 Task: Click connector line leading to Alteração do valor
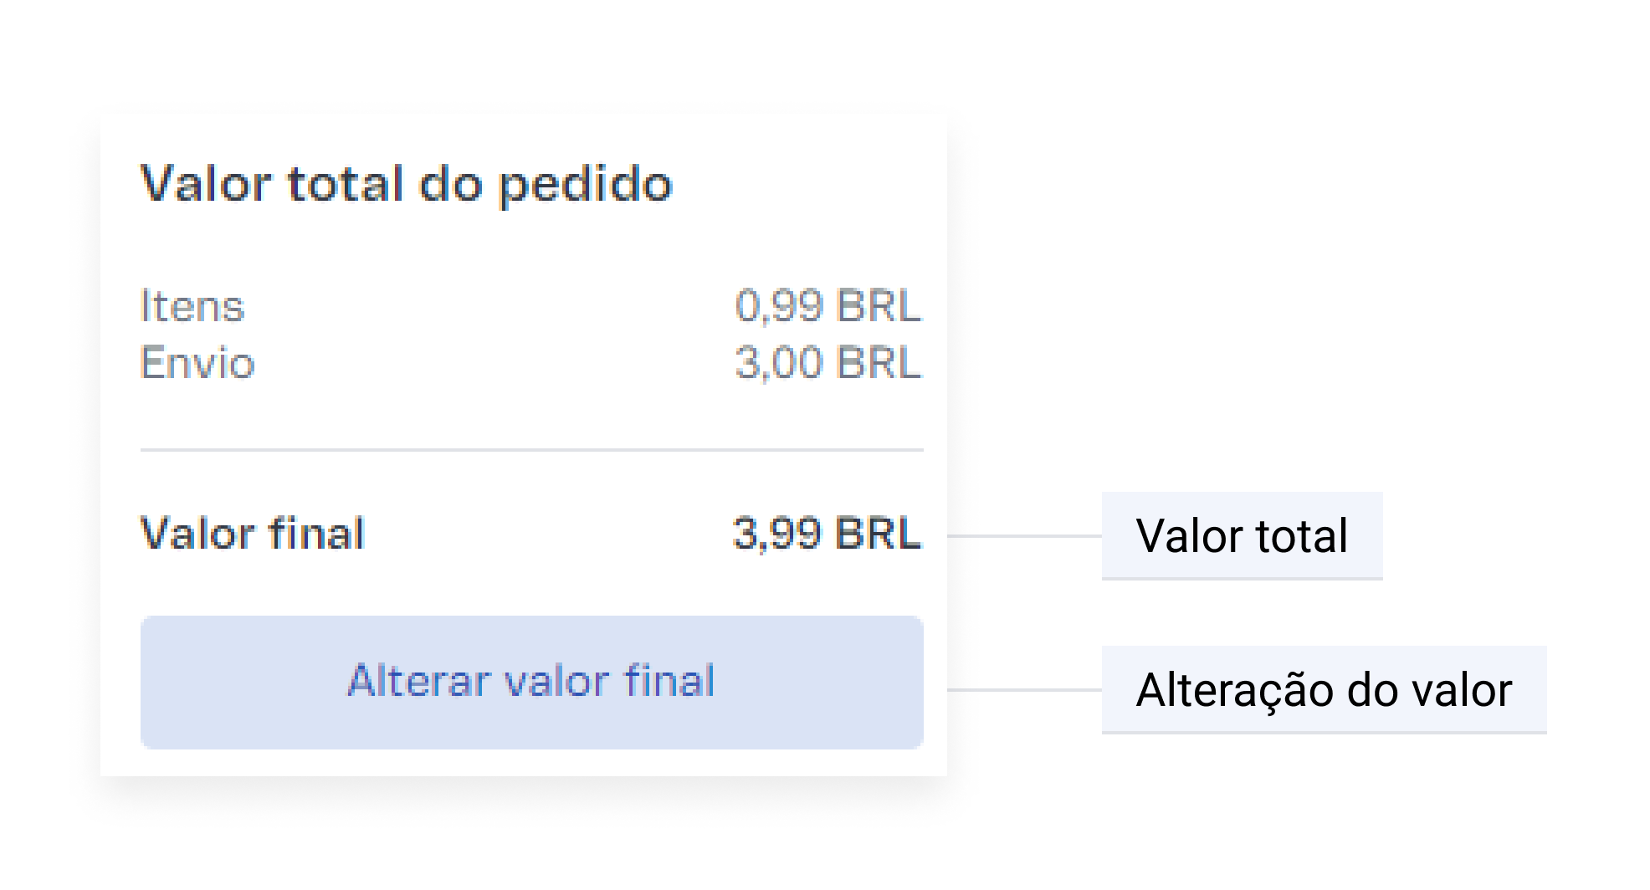1024,690
